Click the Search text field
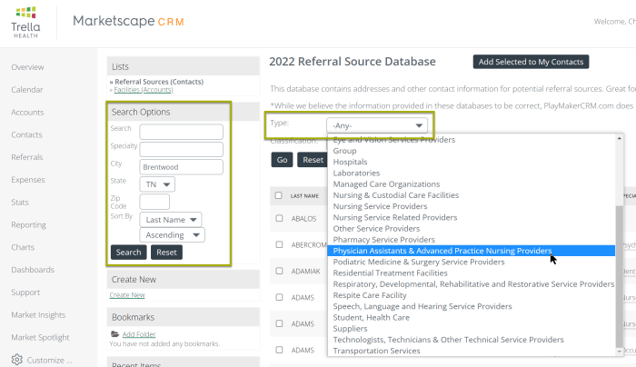Screen dimensions: 636x367 tap(182, 132)
